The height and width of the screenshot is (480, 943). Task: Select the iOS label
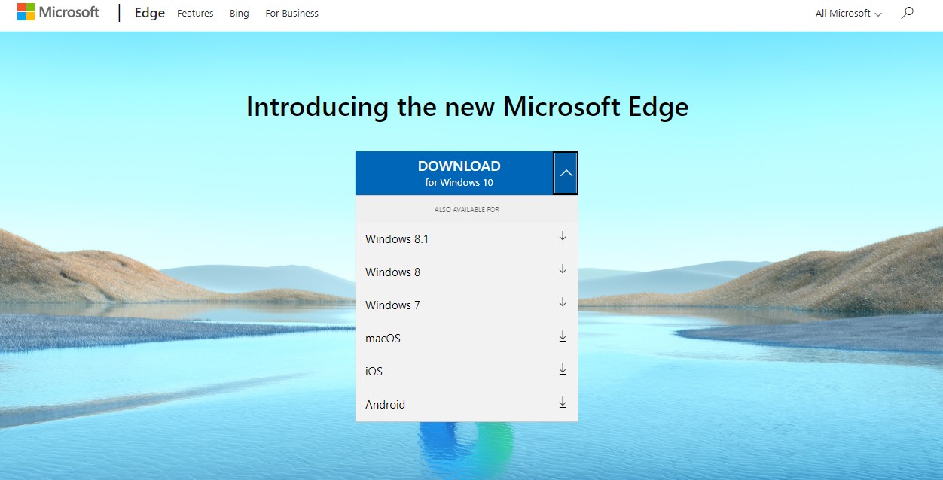coord(374,372)
